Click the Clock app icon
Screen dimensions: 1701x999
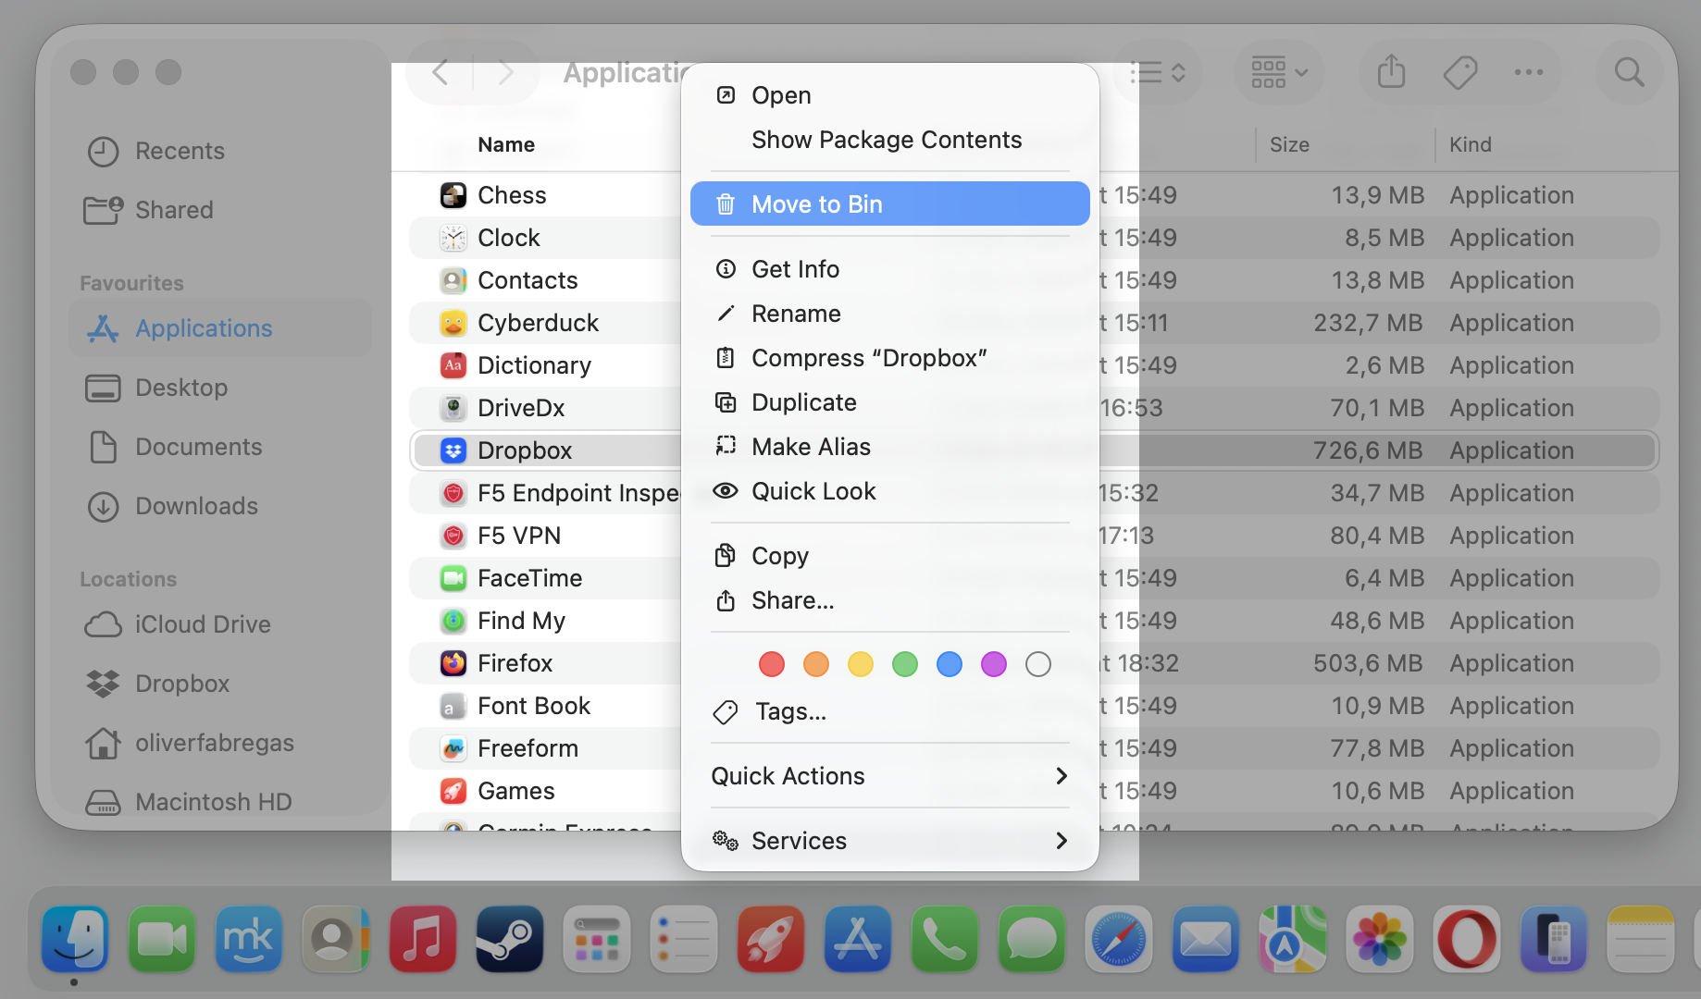(453, 238)
